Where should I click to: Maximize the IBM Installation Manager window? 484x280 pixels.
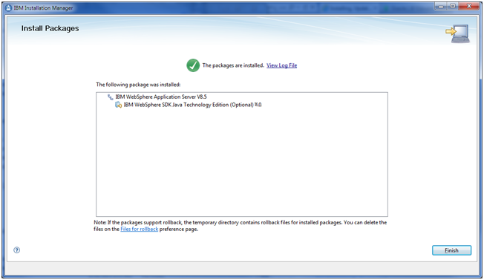click(x=453, y=7)
